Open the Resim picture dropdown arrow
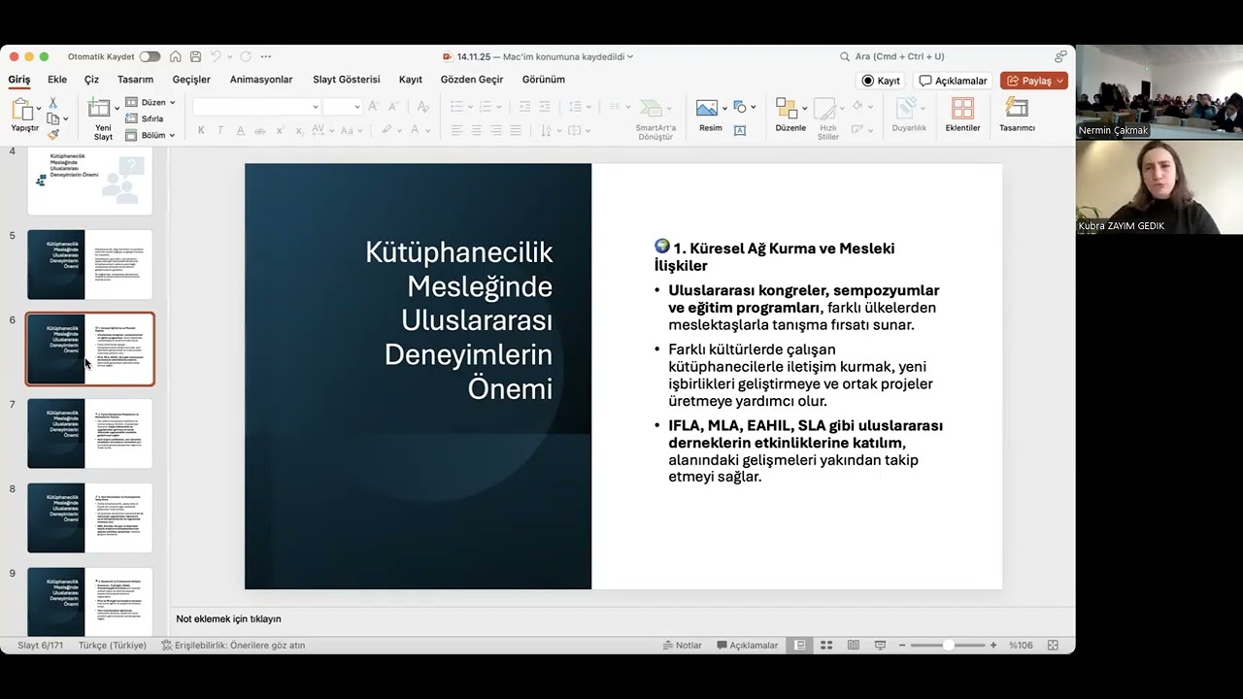Image resolution: width=1243 pixels, height=699 pixels. 726,107
